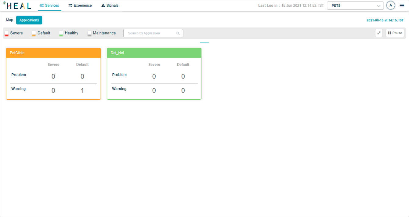The height and width of the screenshot is (217, 409).
Task: Toggle the Maintenance filter checkbox
Action: [89, 33]
